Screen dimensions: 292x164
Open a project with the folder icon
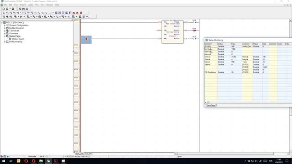(x=7, y=9)
